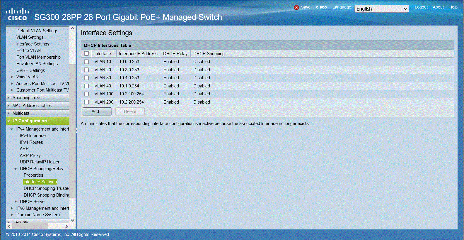Select the header checkbox for all interfaces

click(86, 53)
